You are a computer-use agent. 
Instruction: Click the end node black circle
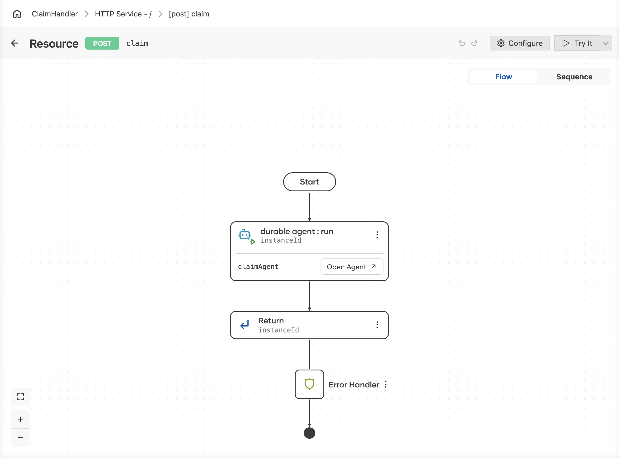pyautogui.click(x=309, y=433)
